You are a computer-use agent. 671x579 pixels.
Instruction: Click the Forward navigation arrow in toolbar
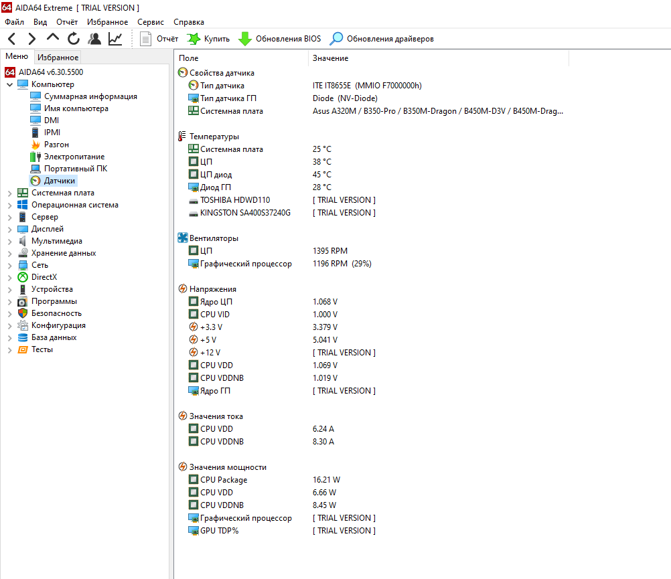point(32,39)
